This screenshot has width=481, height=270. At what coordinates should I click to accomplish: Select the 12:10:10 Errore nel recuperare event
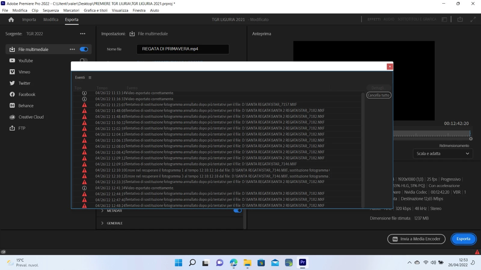tap(217, 170)
